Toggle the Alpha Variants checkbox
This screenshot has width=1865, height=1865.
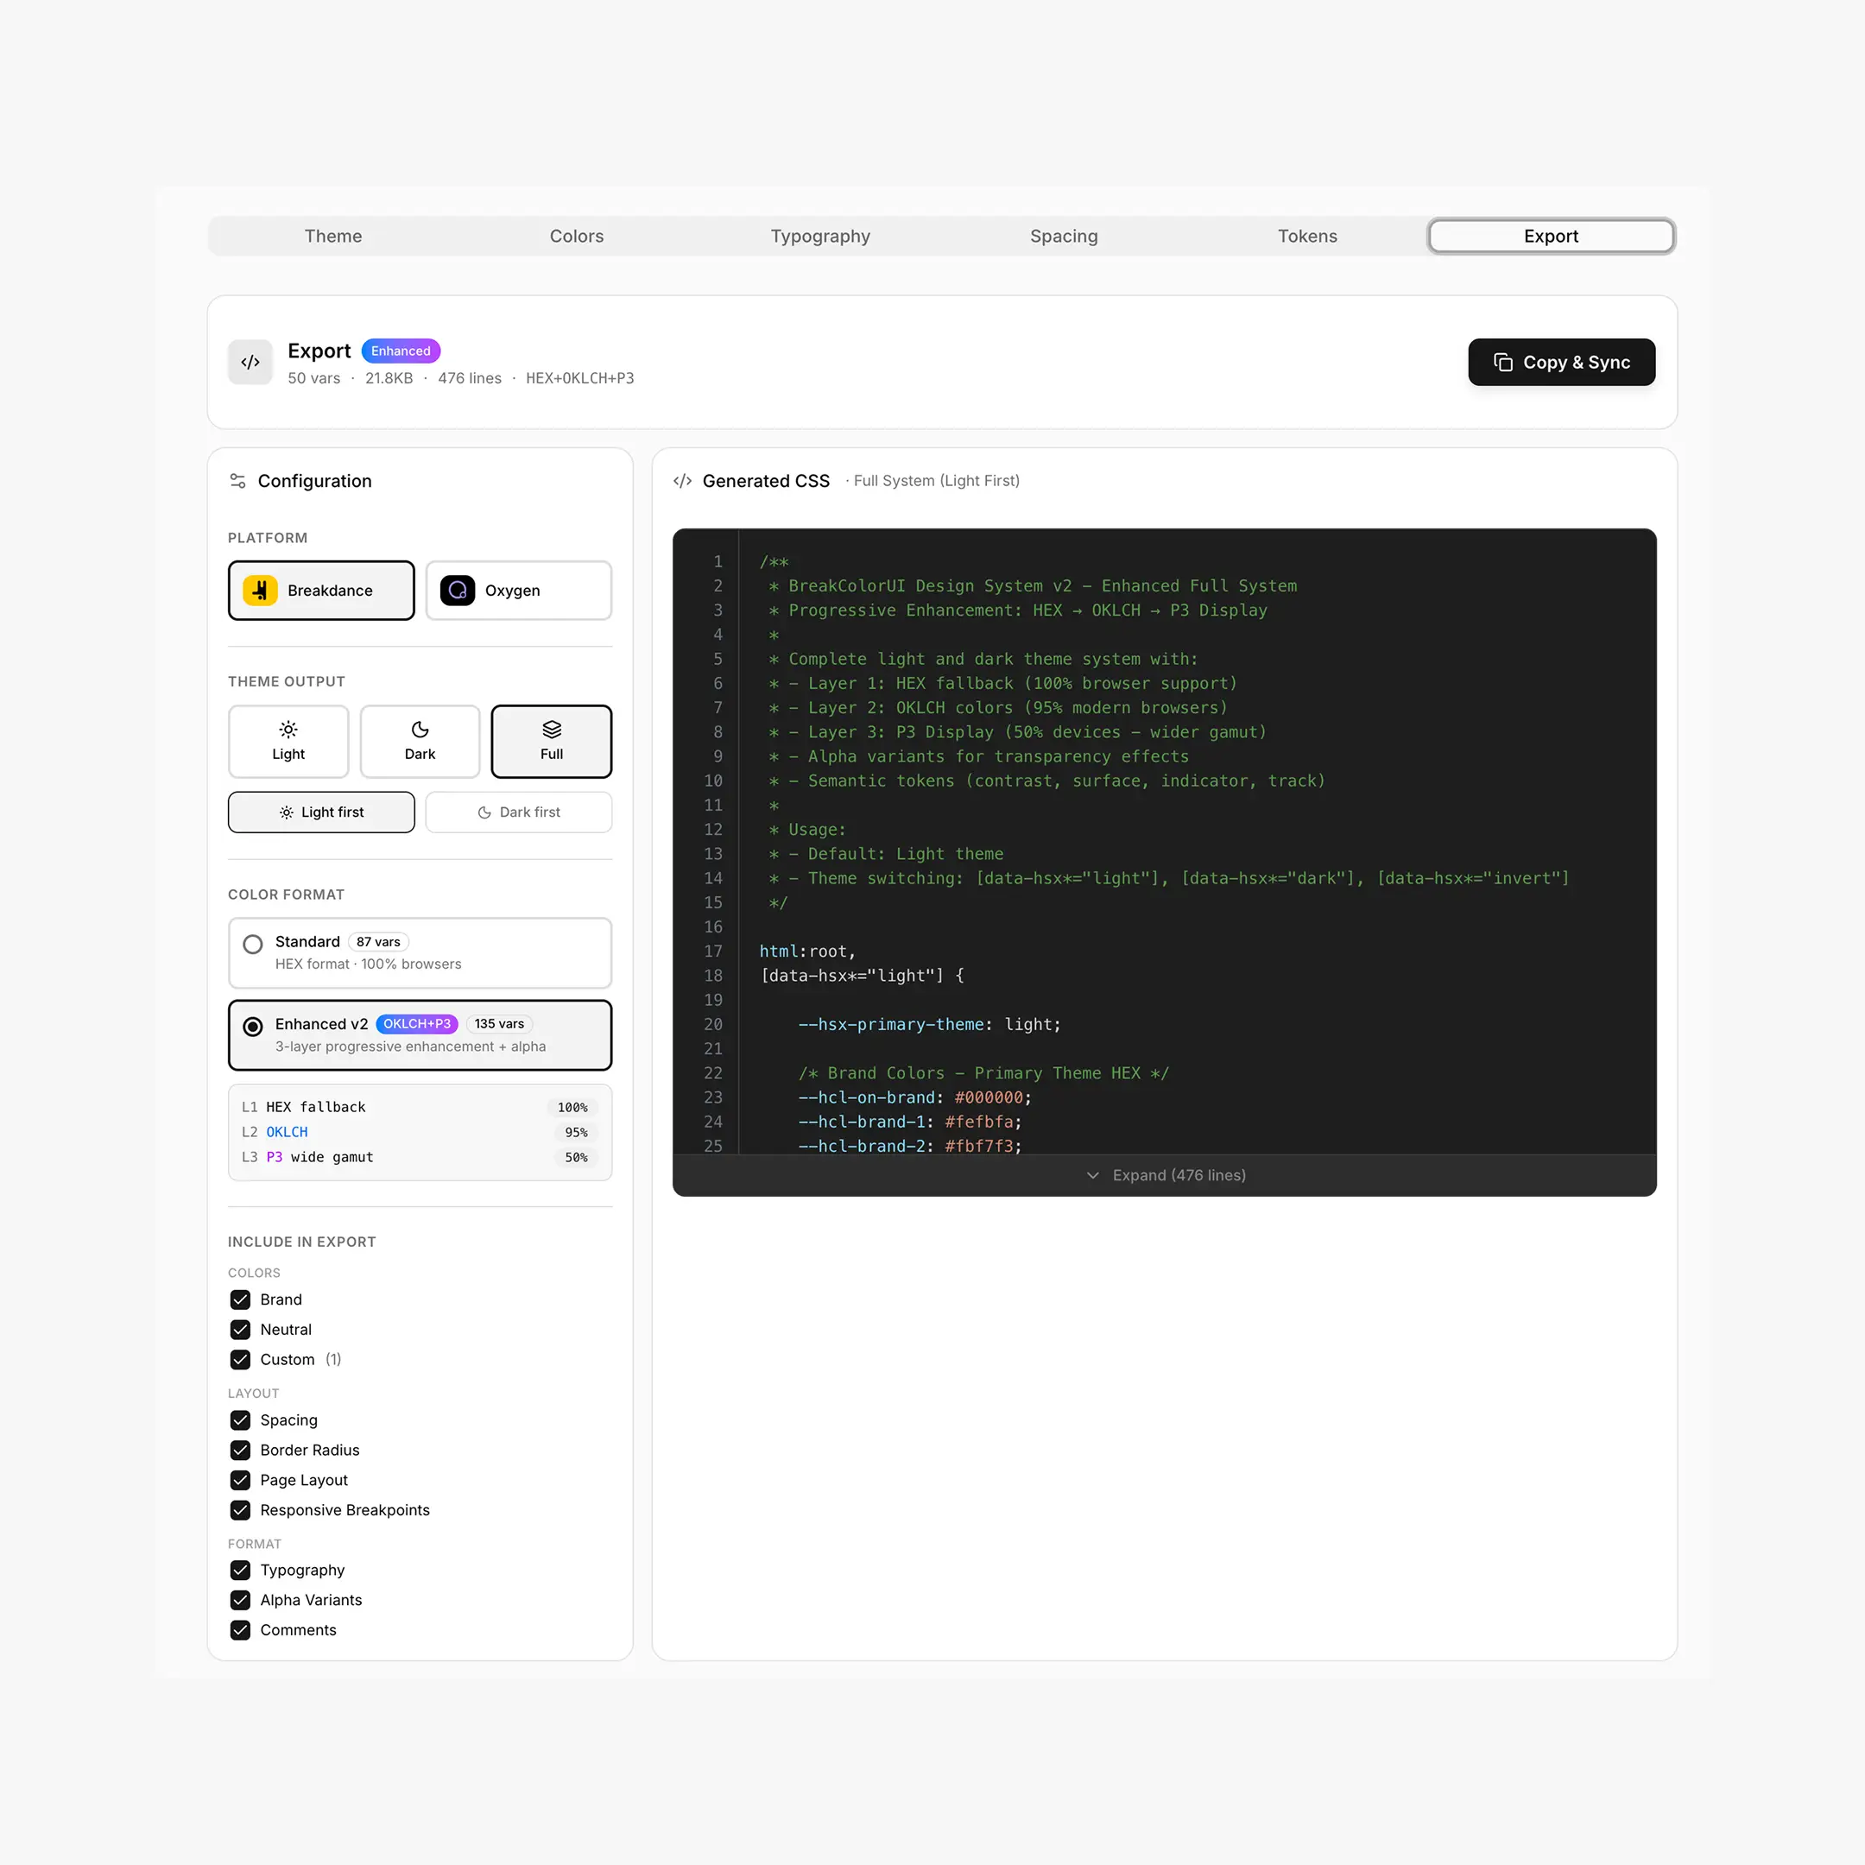(x=240, y=1601)
